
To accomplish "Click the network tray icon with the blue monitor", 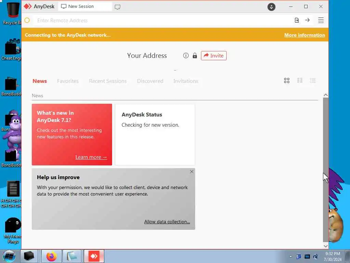I will (x=307, y=256).
